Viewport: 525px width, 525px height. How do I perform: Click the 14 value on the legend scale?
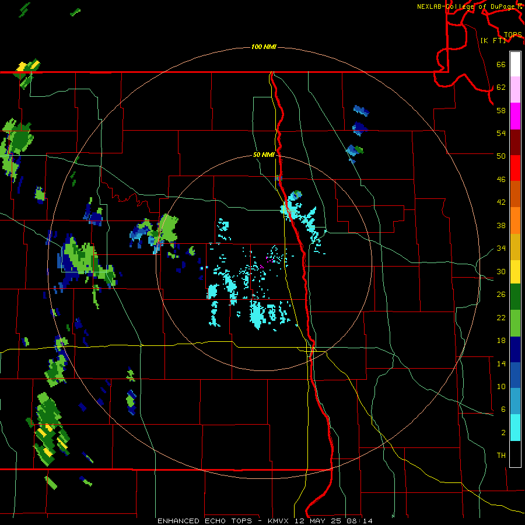(x=501, y=363)
